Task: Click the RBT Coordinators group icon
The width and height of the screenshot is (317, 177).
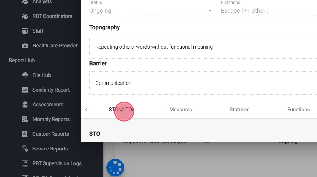Action: 25,16
